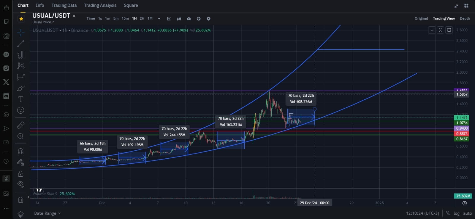Toggle the favorite star for USUAL/USDT

(21, 19)
